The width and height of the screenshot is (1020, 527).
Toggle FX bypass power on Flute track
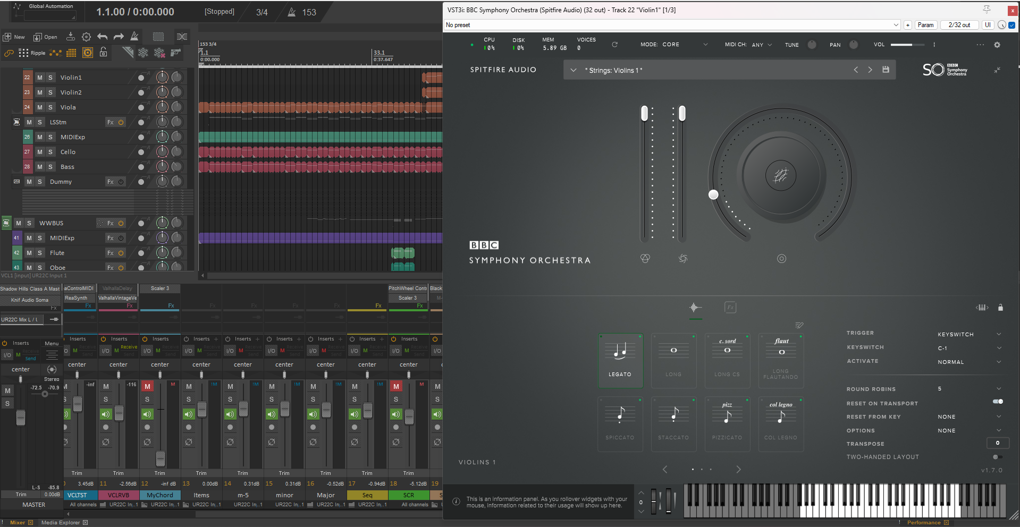click(121, 253)
